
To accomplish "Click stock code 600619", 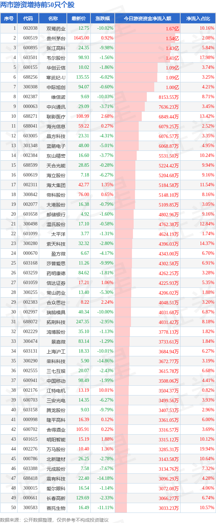I will click(31, 175).
